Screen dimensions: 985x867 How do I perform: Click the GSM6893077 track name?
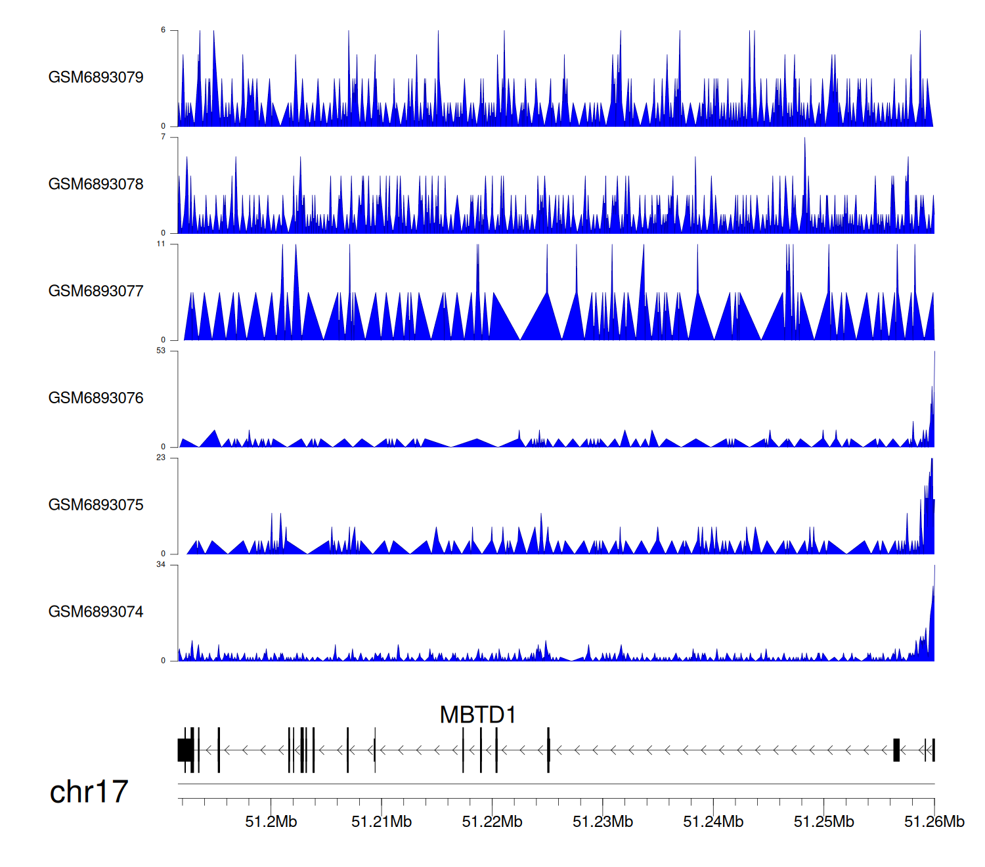96,291
